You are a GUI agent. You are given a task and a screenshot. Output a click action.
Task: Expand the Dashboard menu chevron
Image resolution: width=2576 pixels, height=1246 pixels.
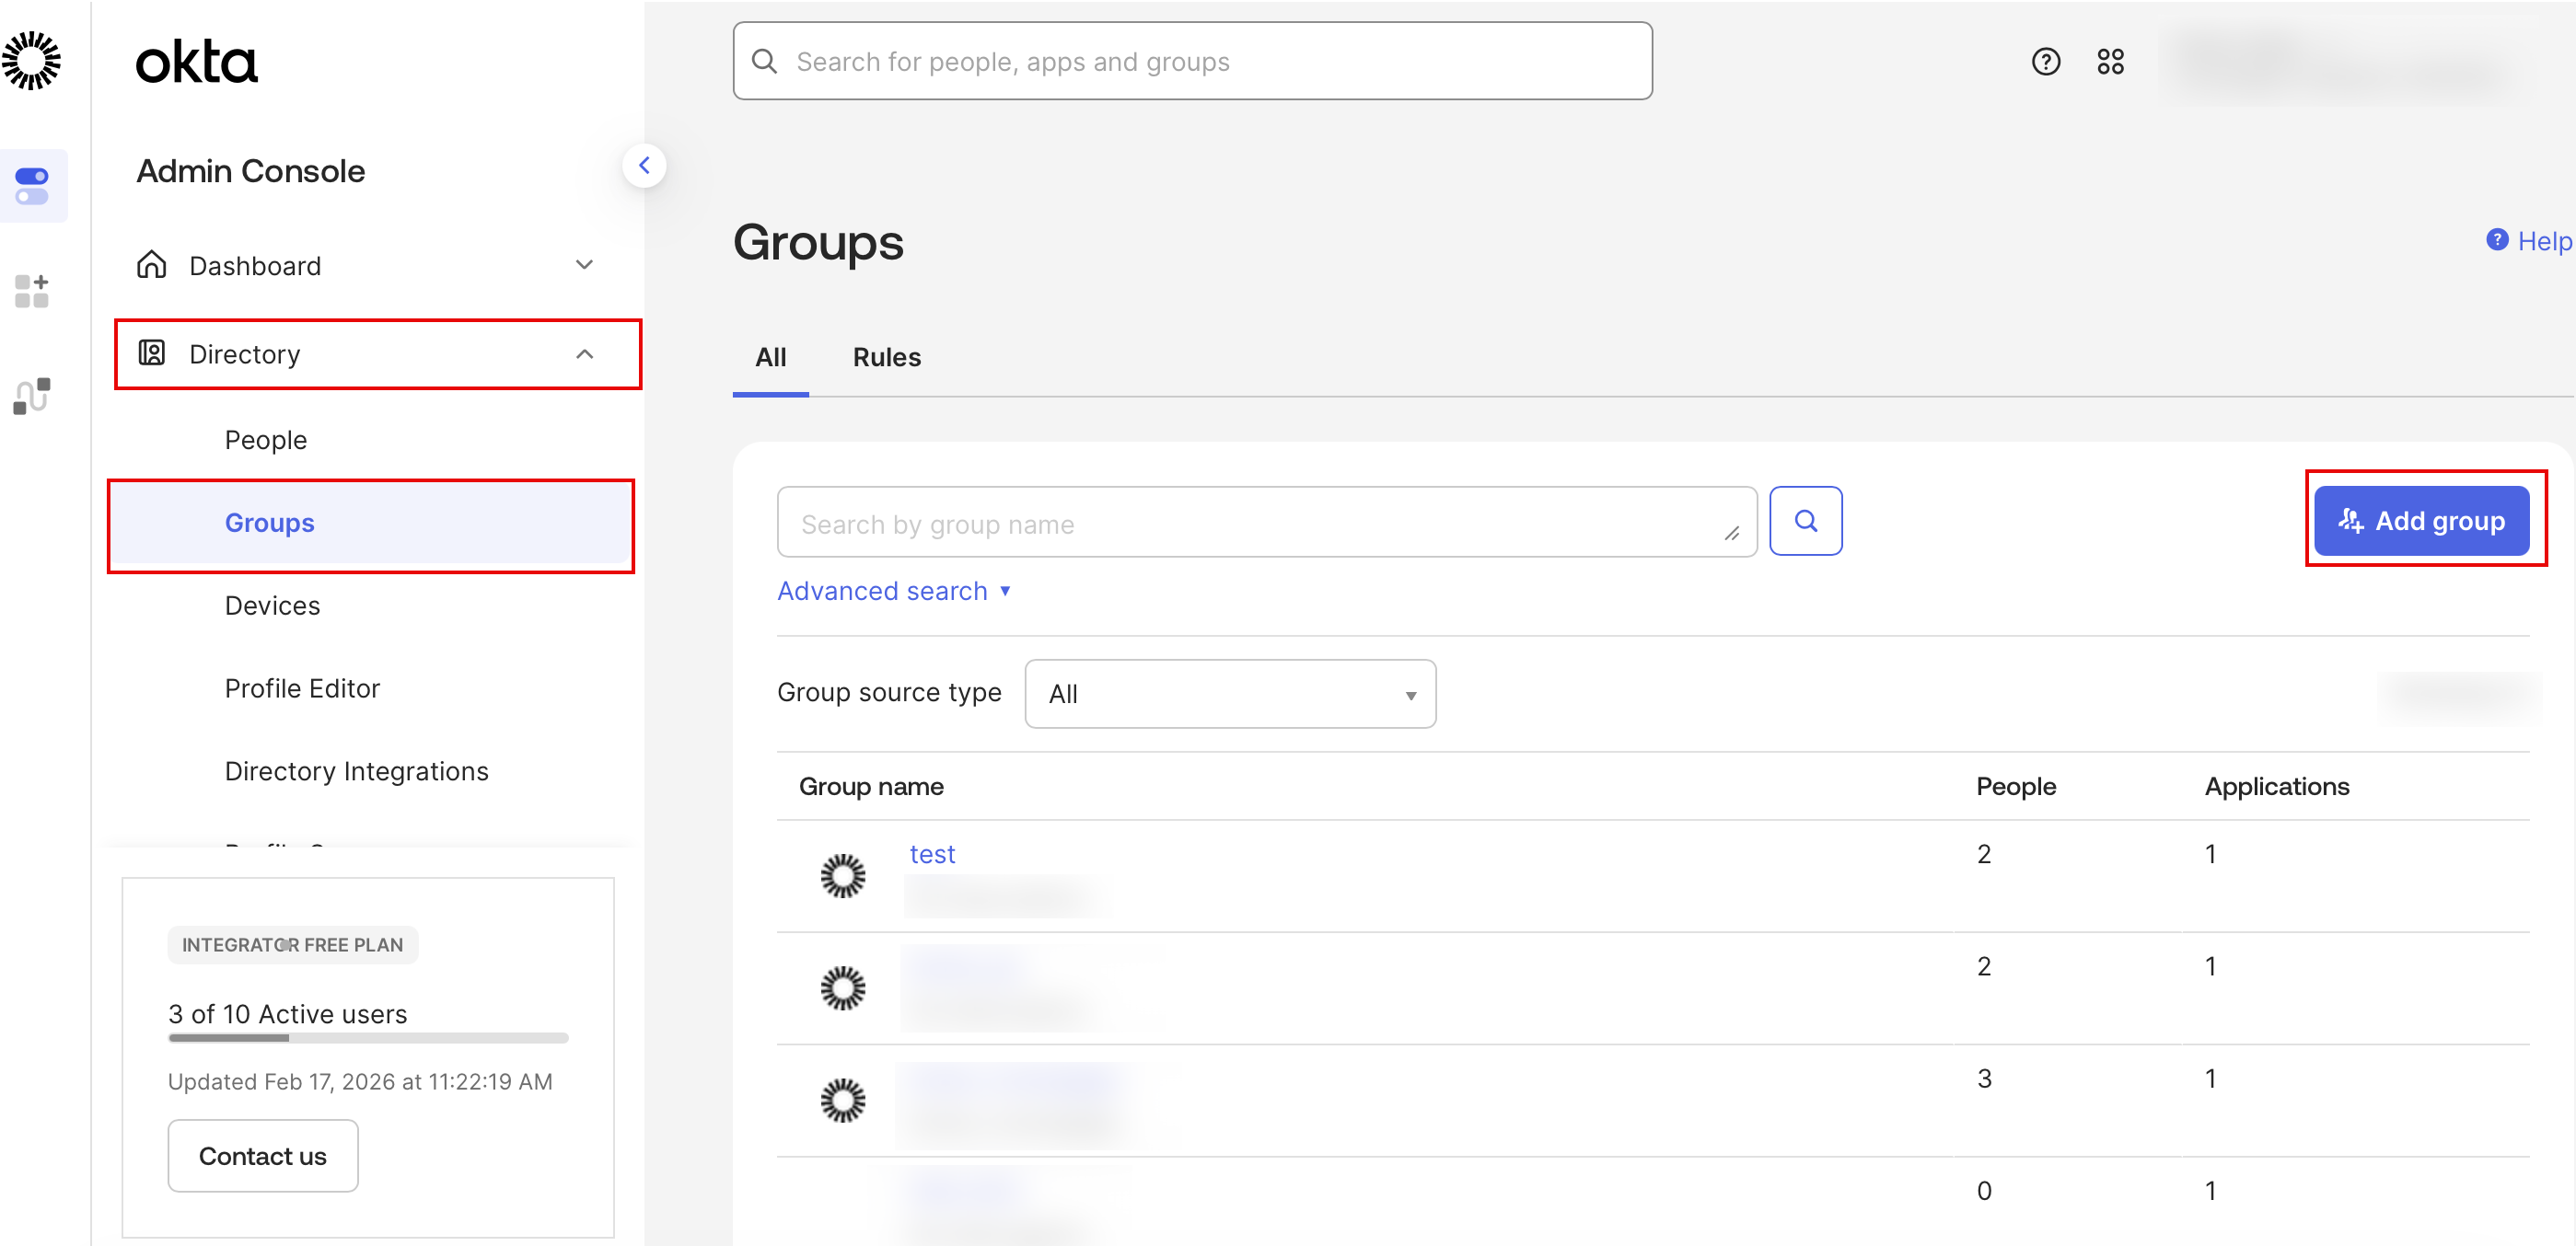pyautogui.click(x=585, y=265)
